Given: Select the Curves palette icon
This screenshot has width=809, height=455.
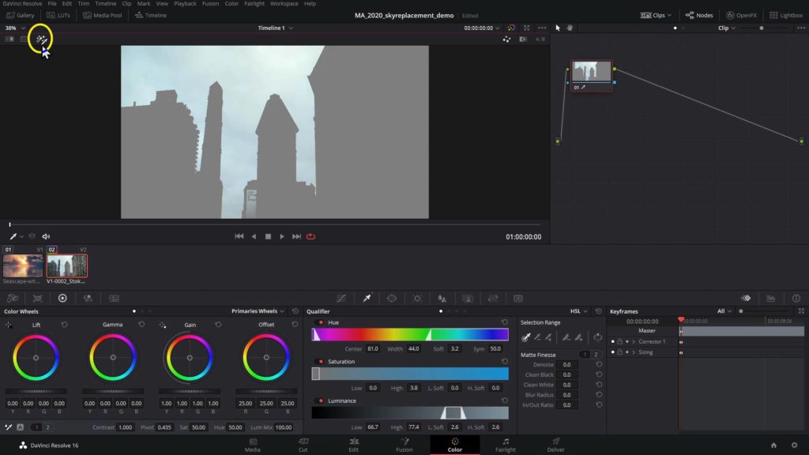Looking at the screenshot, I should [x=341, y=299].
